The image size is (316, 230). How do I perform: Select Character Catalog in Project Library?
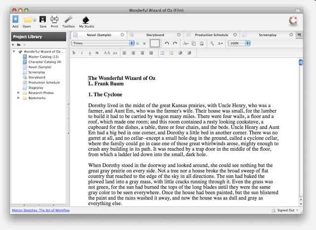[x=44, y=62]
